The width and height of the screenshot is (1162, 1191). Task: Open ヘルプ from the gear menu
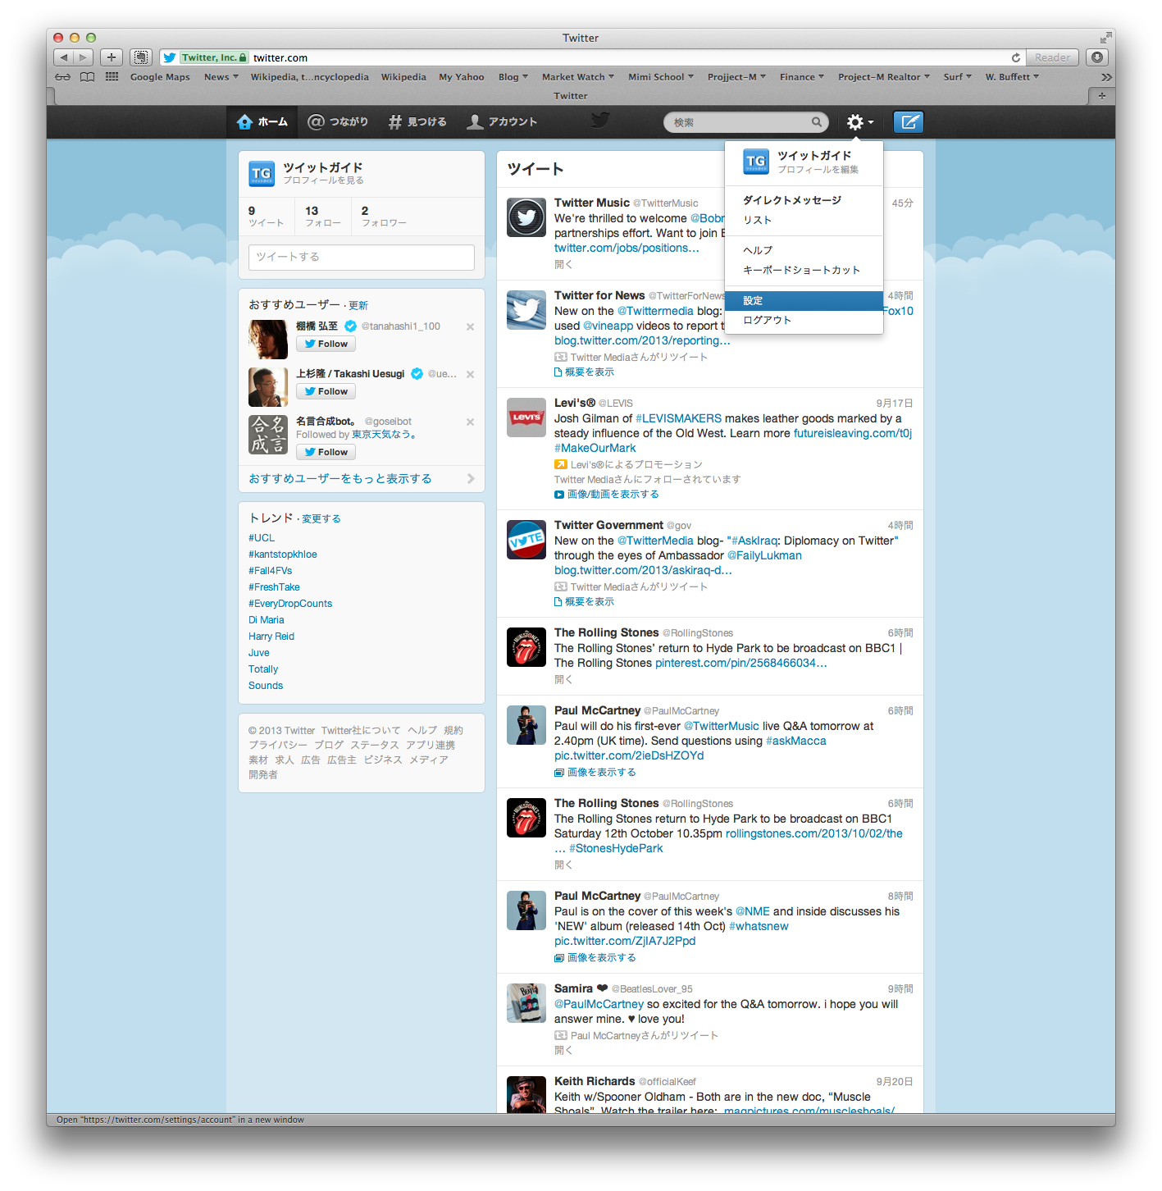pyautogui.click(x=804, y=250)
